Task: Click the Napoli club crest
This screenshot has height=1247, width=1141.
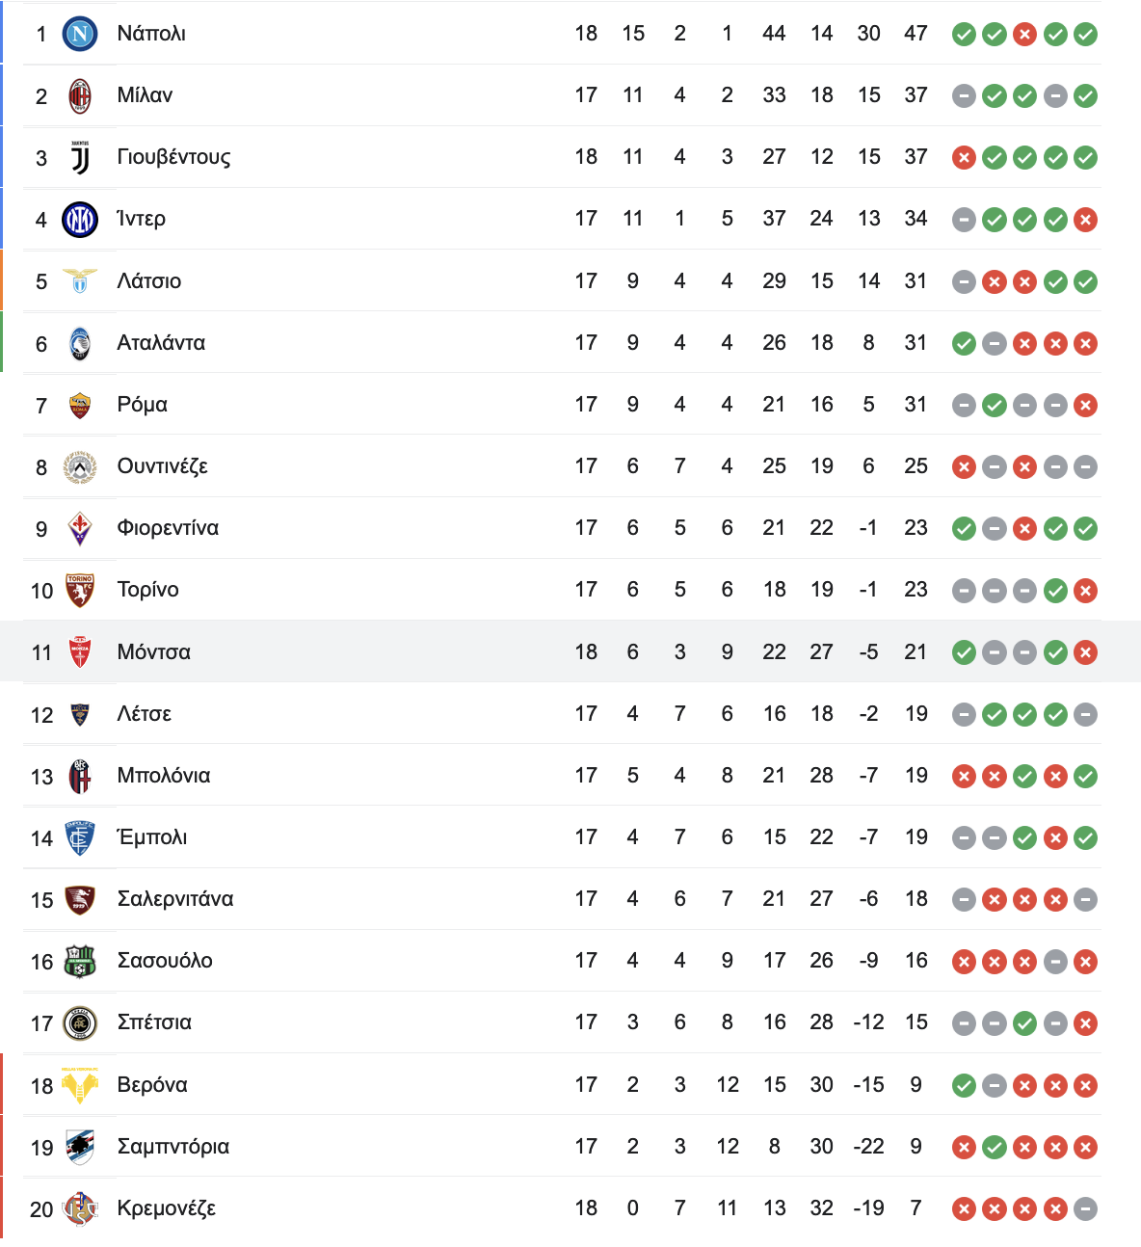Action: 80,34
